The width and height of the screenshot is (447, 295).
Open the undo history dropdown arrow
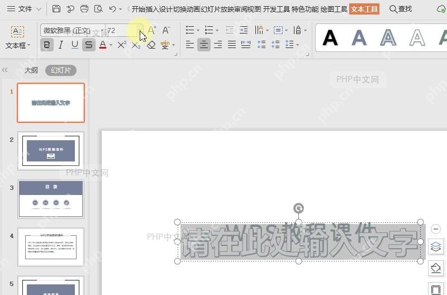pyautogui.click(x=120, y=9)
